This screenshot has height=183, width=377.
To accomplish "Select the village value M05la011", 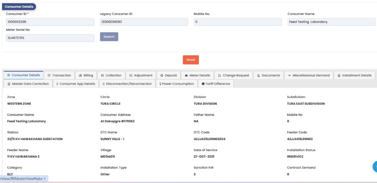I will click(108, 156).
